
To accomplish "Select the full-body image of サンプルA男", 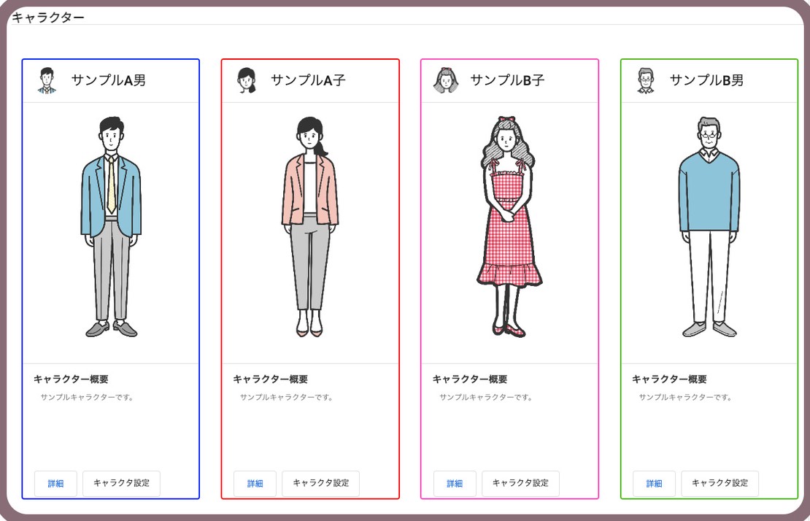I will [x=111, y=227].
